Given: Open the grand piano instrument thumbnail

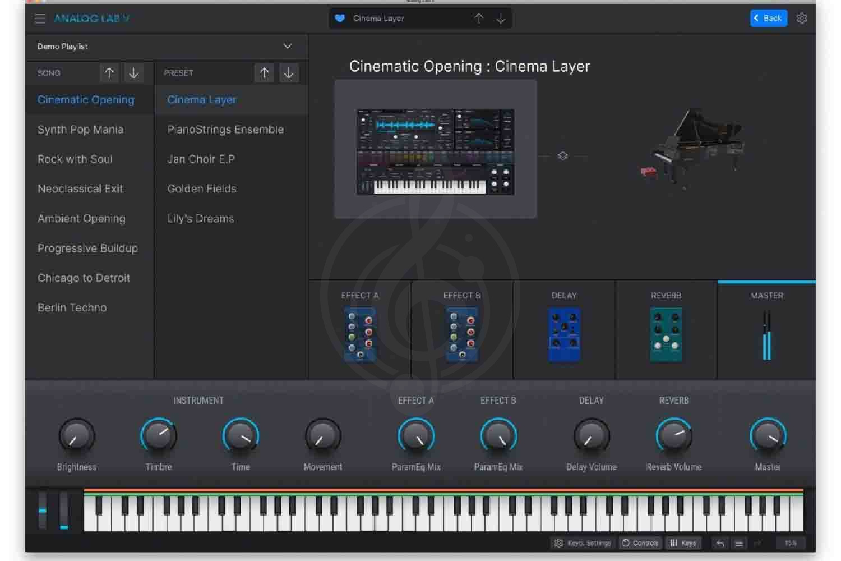Looking at the screenshot, I should pos(692,149).
